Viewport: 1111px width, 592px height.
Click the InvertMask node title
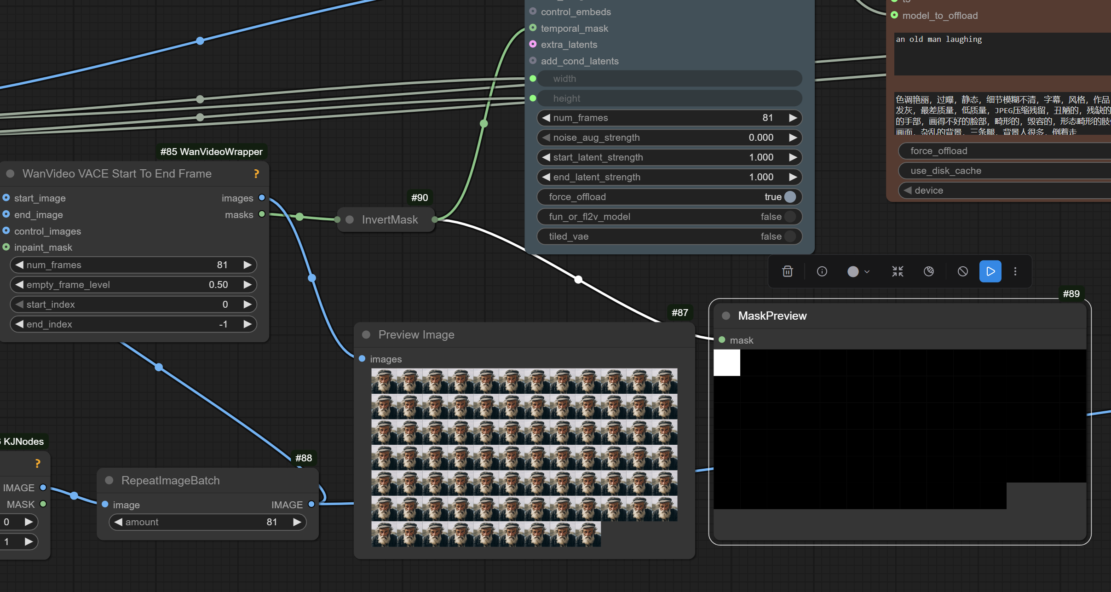tap(390, 220)
